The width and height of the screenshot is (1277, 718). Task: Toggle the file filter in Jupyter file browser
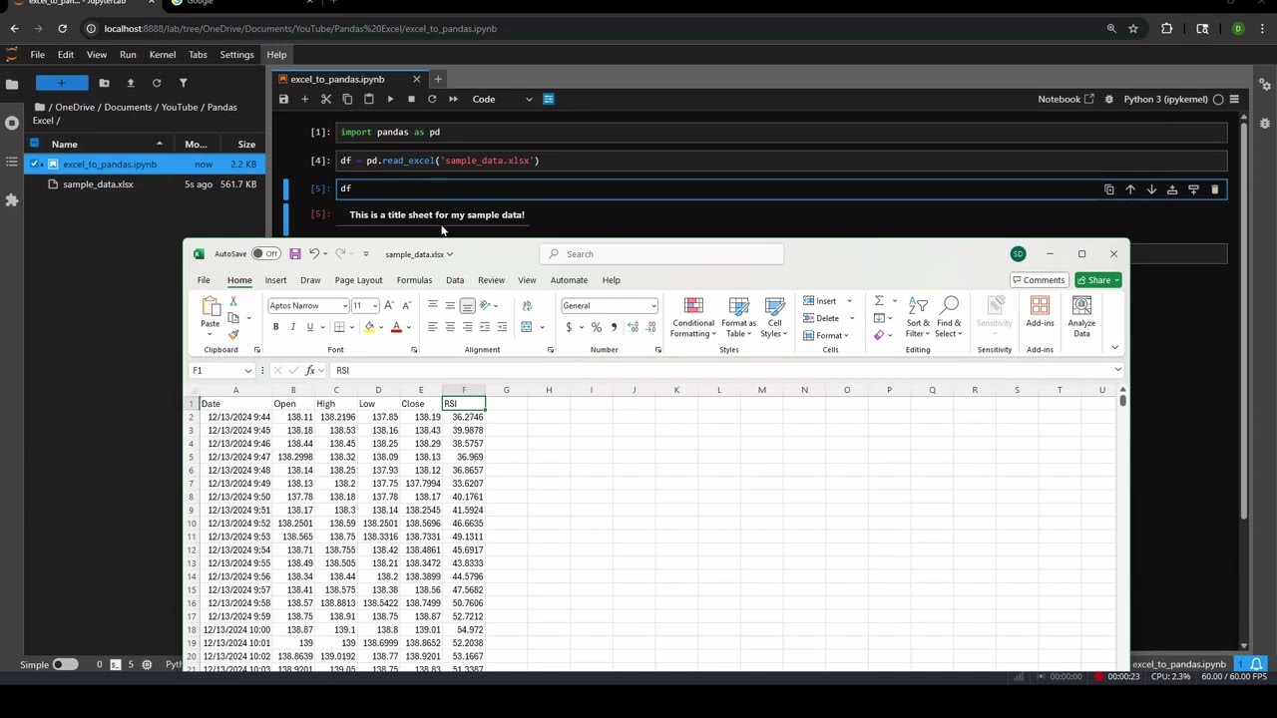pos(183,83)
